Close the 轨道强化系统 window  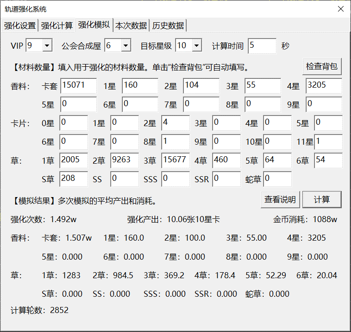tap(340, 9)
